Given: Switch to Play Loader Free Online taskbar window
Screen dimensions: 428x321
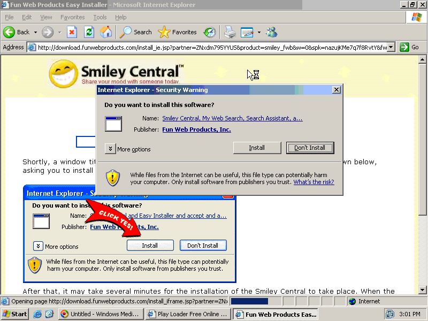Looking at the screenshot, I should pos(188,314).
